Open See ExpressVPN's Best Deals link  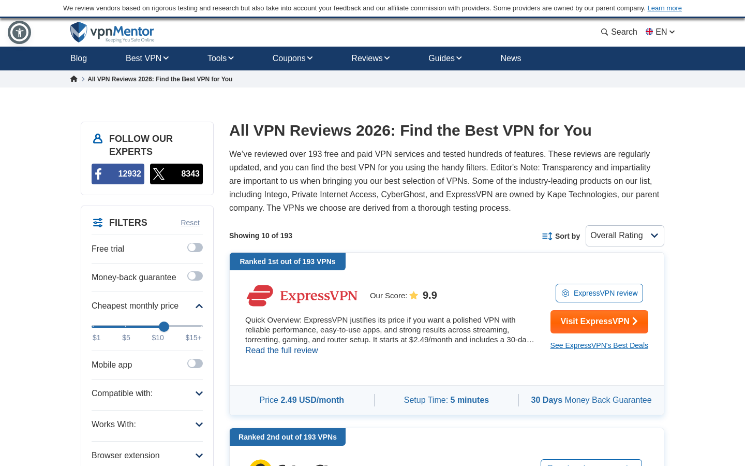pyautogui.click(x=599, y=345)
